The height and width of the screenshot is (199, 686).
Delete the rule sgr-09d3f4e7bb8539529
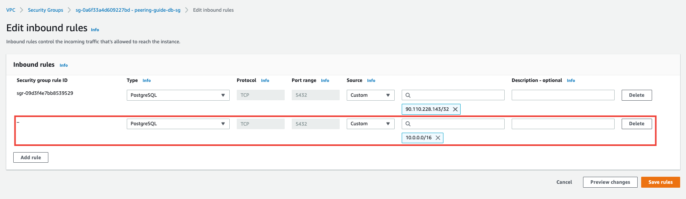[x=637, y=95]
